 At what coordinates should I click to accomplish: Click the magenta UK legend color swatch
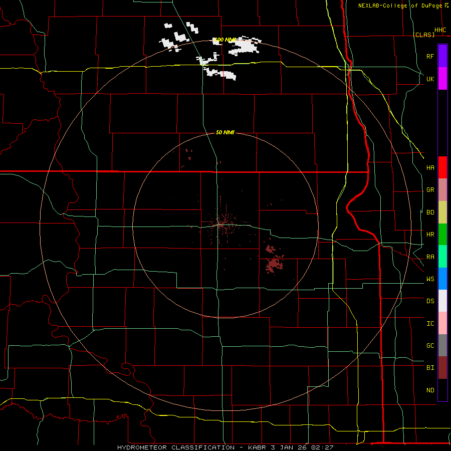(442, 79)
